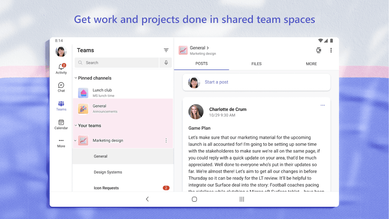Open the user profile avatar in sidebar
389x219 pixels.
click(x=61, y=51)
